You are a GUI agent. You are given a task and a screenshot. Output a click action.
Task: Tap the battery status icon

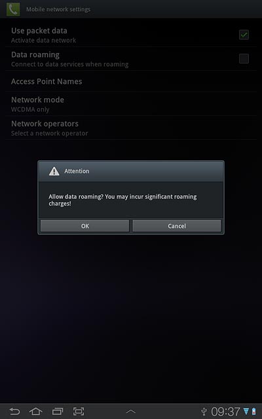[x=253, y=411]
